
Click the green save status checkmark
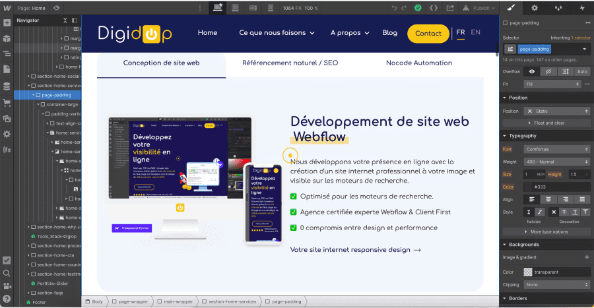tap(418, 8)
